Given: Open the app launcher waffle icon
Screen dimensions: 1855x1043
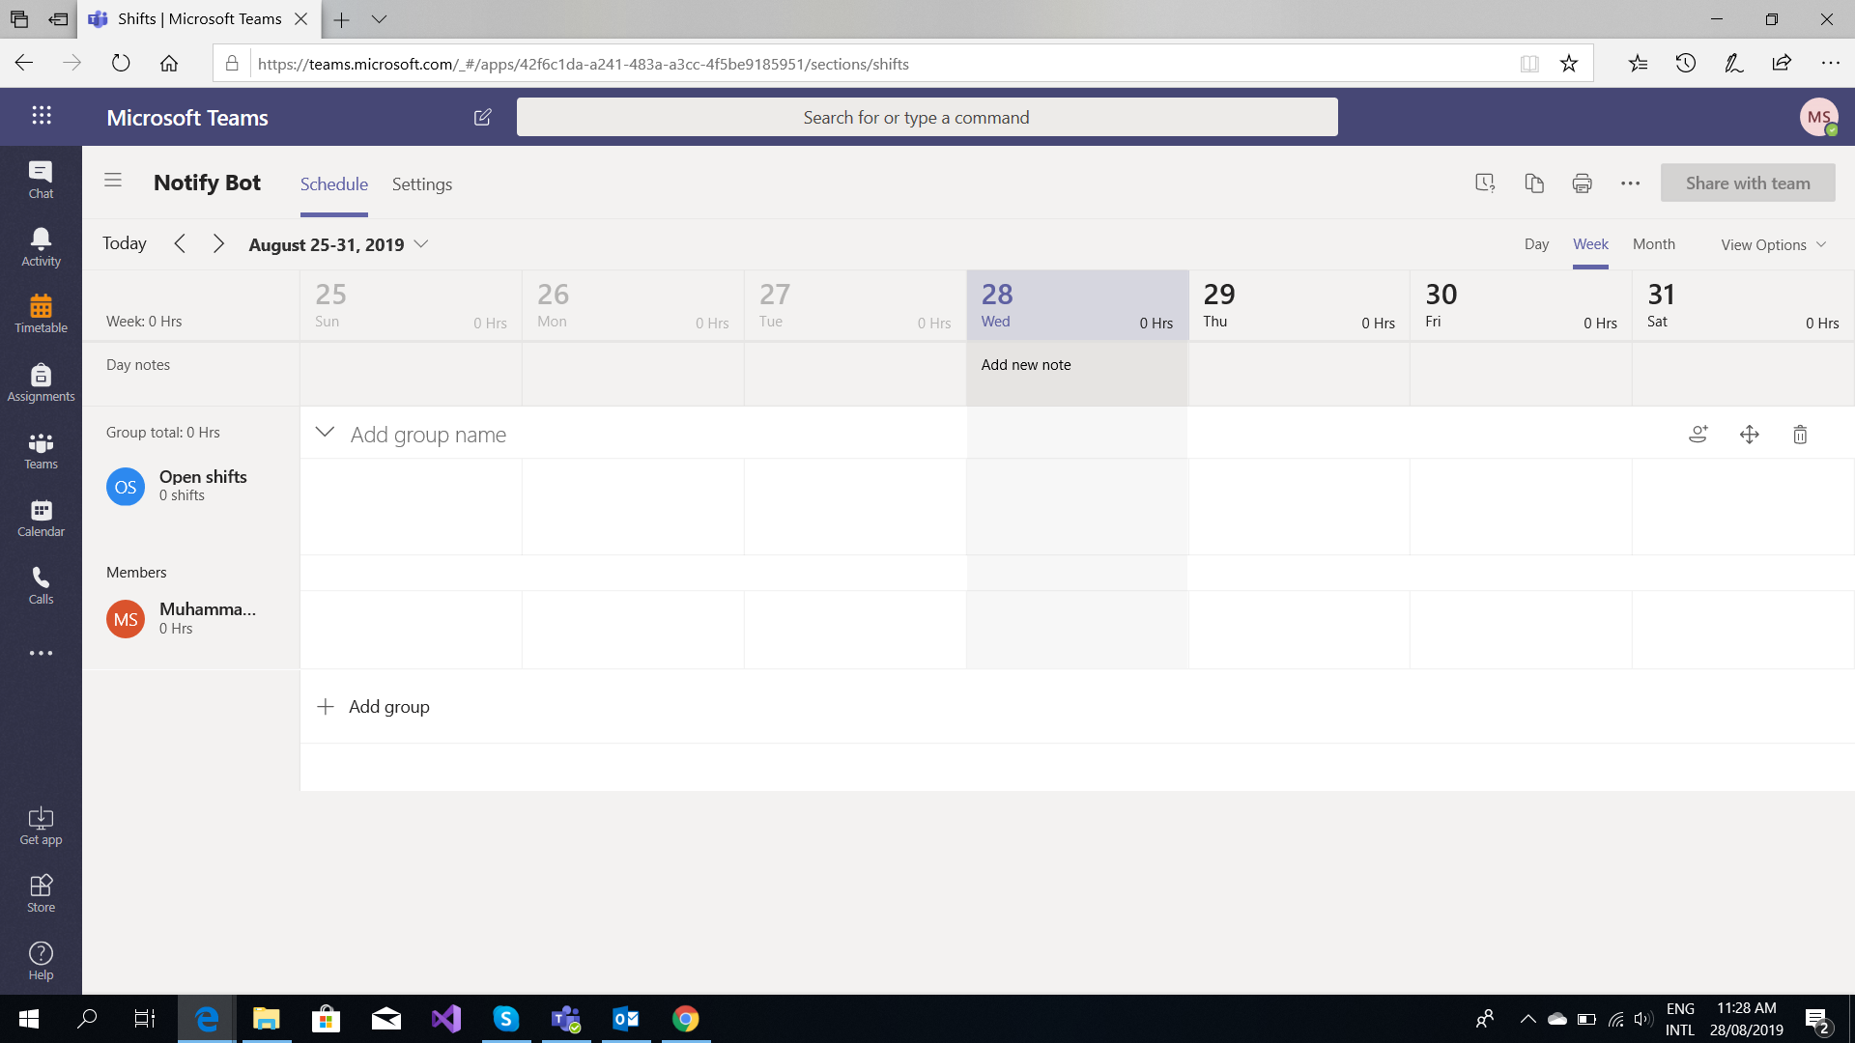Looking at the screenshot, I should point(41,116).
